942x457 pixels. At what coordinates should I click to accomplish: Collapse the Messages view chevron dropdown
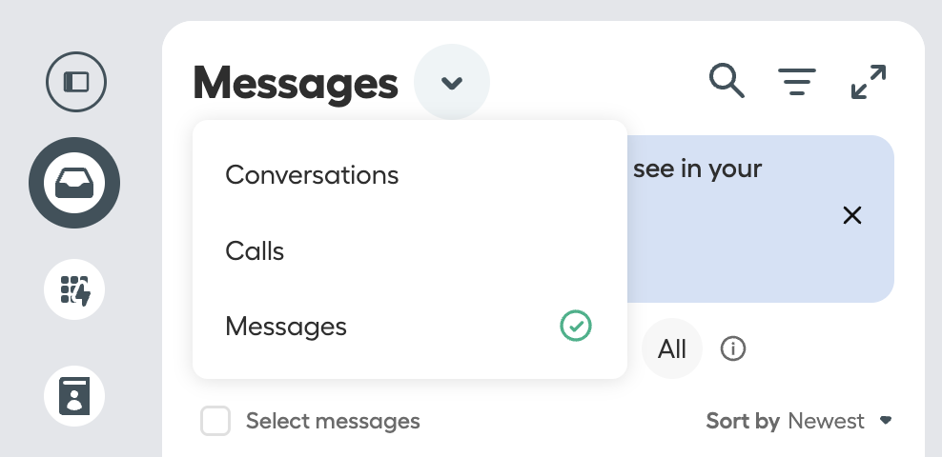452,82
